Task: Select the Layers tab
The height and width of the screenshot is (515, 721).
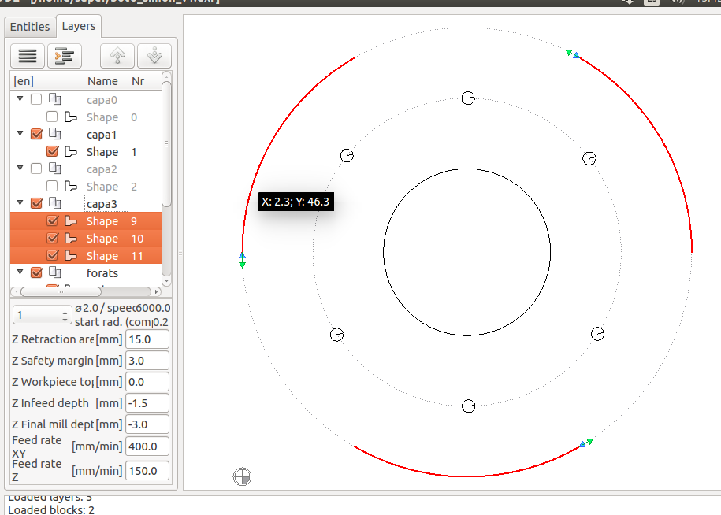Action: tap(79, 27)
